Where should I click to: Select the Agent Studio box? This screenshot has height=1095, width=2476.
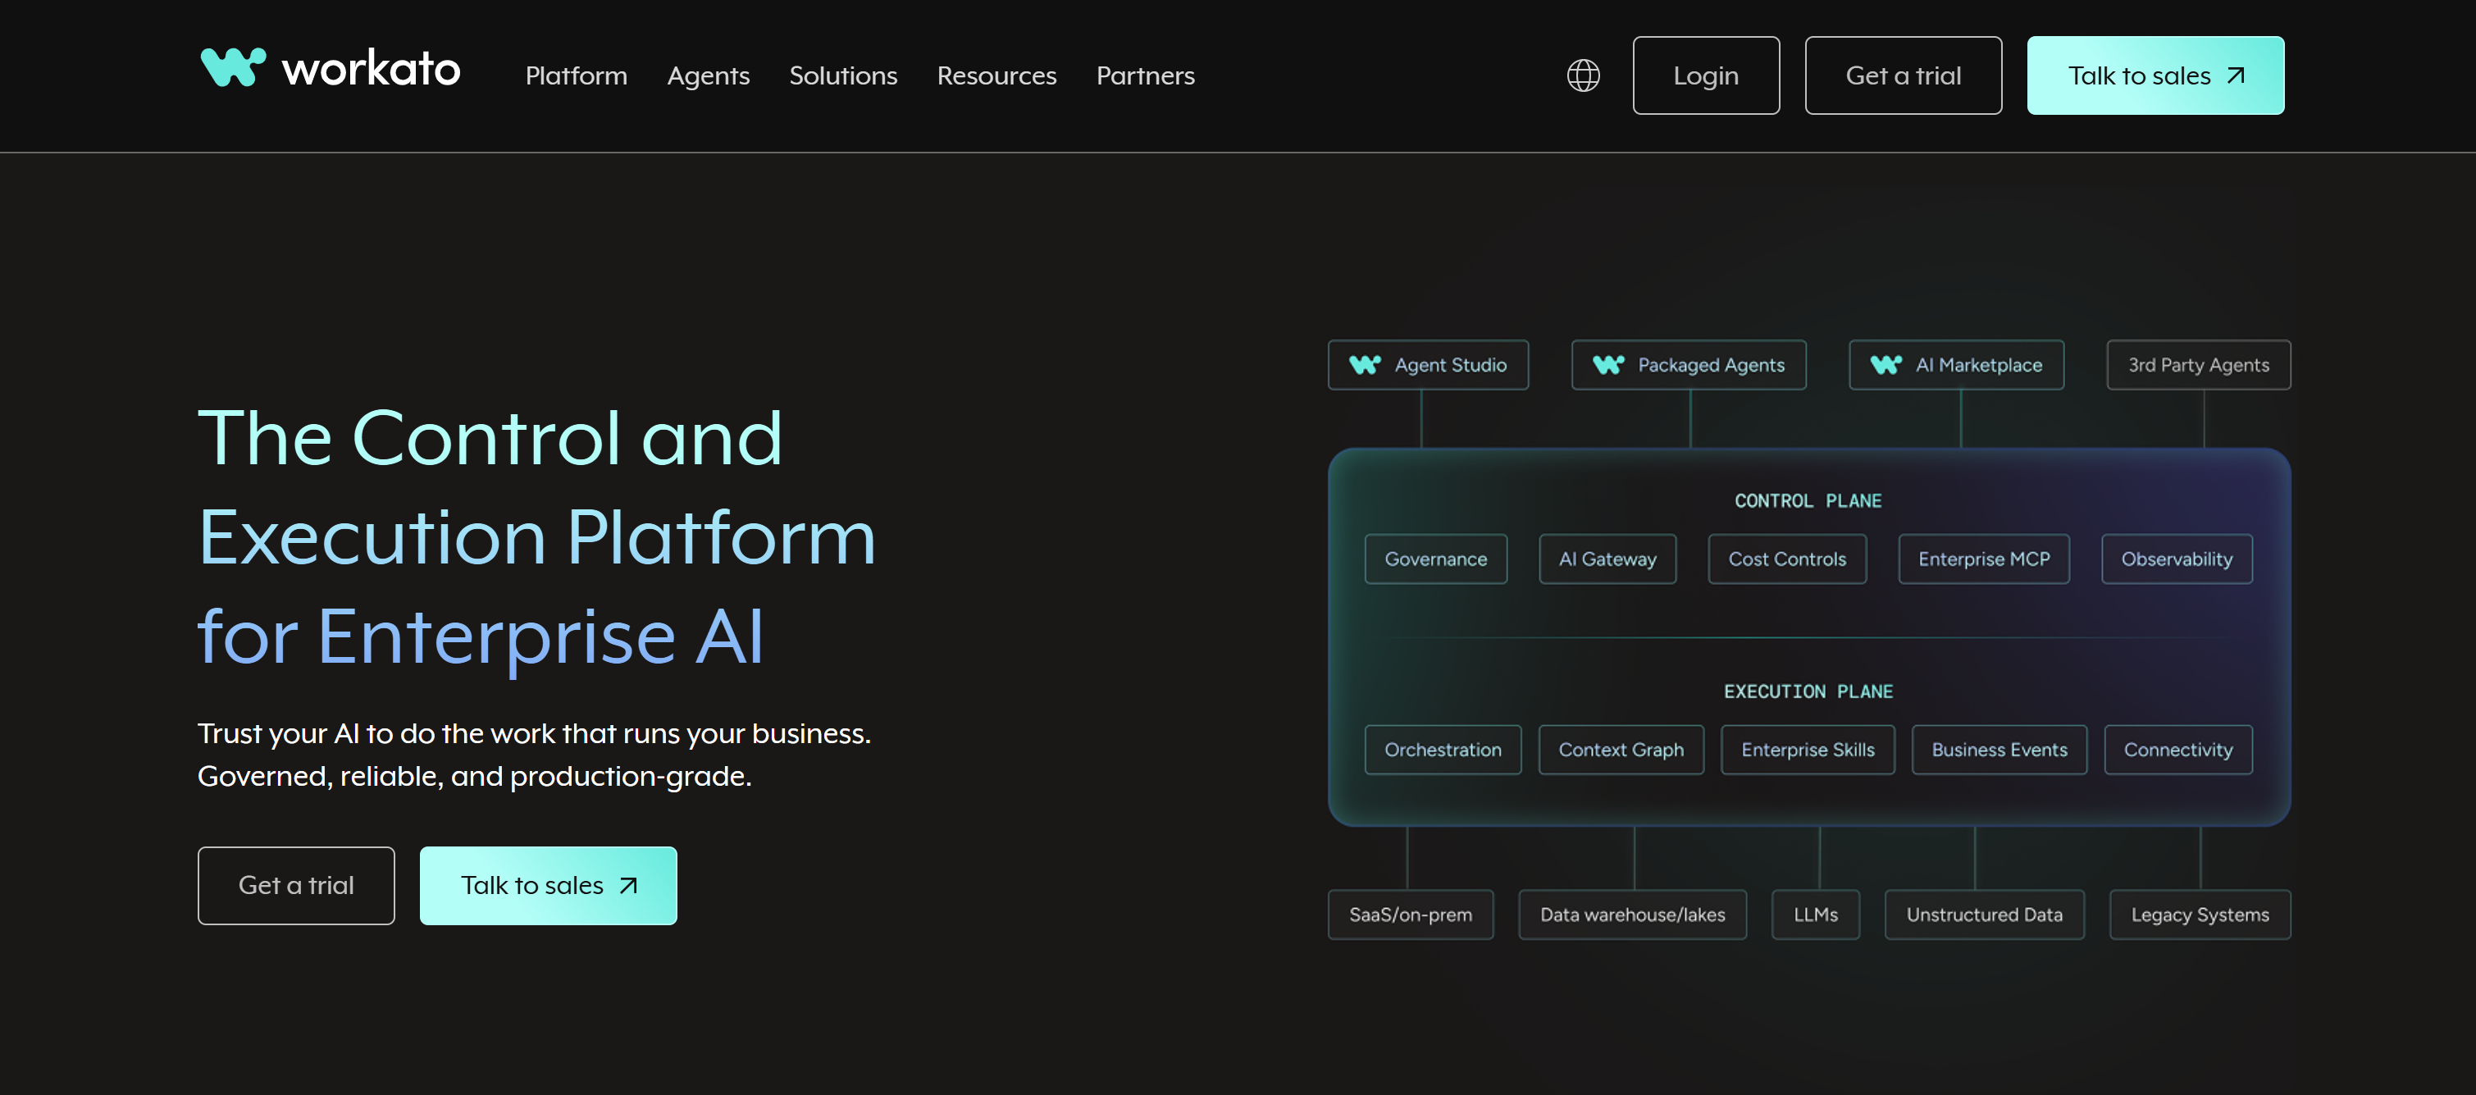coord(1429,364)
